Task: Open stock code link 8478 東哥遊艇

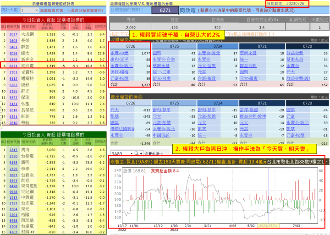Action: coord(13,186)
